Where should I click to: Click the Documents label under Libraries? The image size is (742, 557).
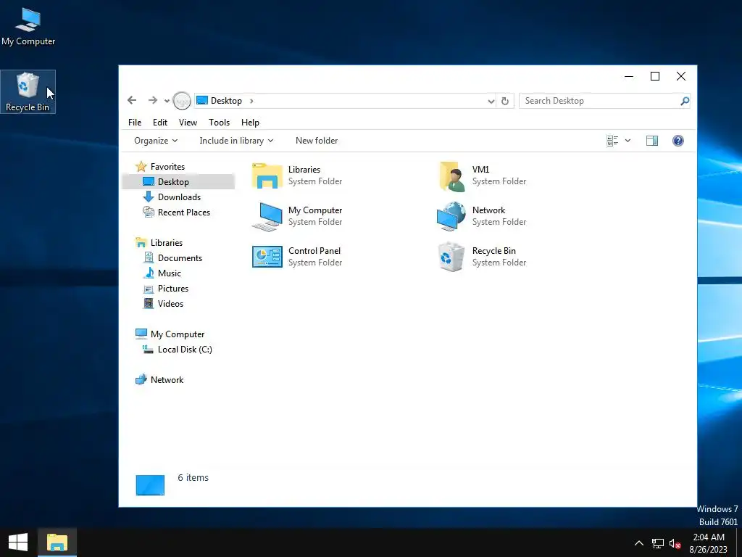180,258
